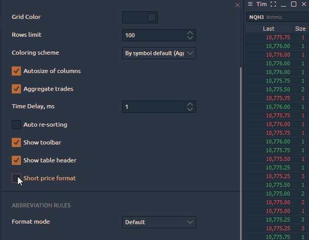Screen dimensions: 309x240
Task: Minimize the Time & Sales panel
Action: [x=283, y=4]
